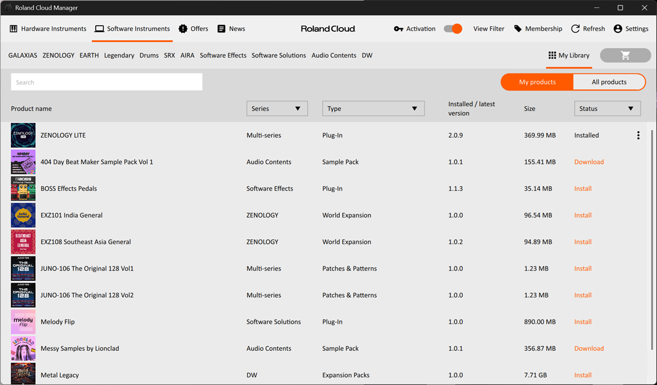Open the Series dropdown filter
The image size is (657, 385).
pos(277,109)
